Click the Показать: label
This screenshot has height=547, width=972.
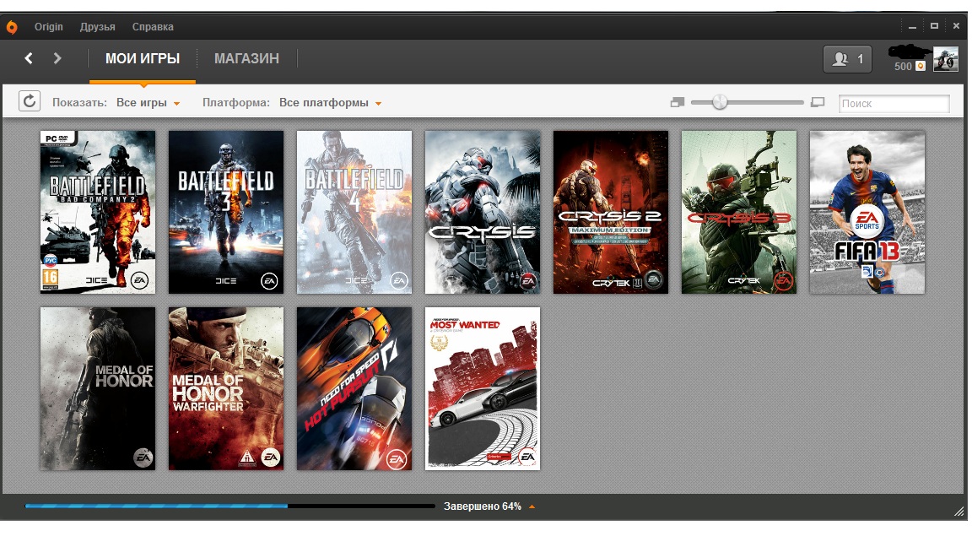click(x=79, y=103)
